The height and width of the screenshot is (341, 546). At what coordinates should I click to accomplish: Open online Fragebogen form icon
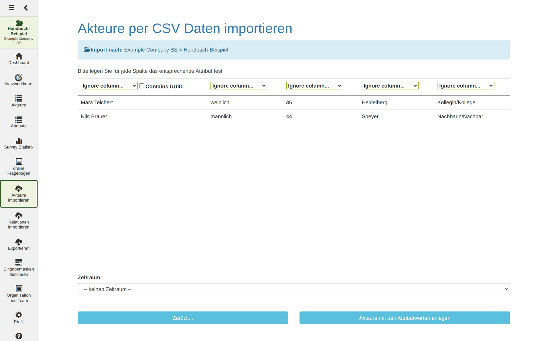[19, 162]
